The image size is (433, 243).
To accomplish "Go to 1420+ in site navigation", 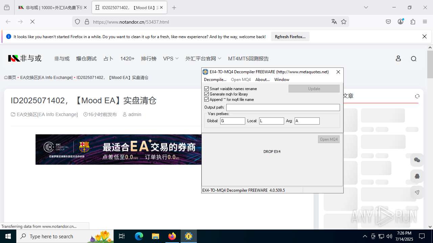I will click(127, 58).
